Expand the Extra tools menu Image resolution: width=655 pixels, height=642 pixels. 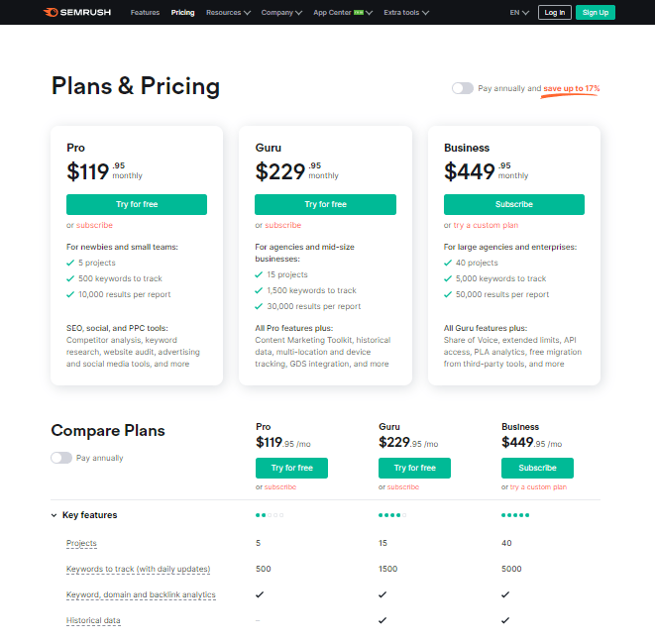(406, 13)
